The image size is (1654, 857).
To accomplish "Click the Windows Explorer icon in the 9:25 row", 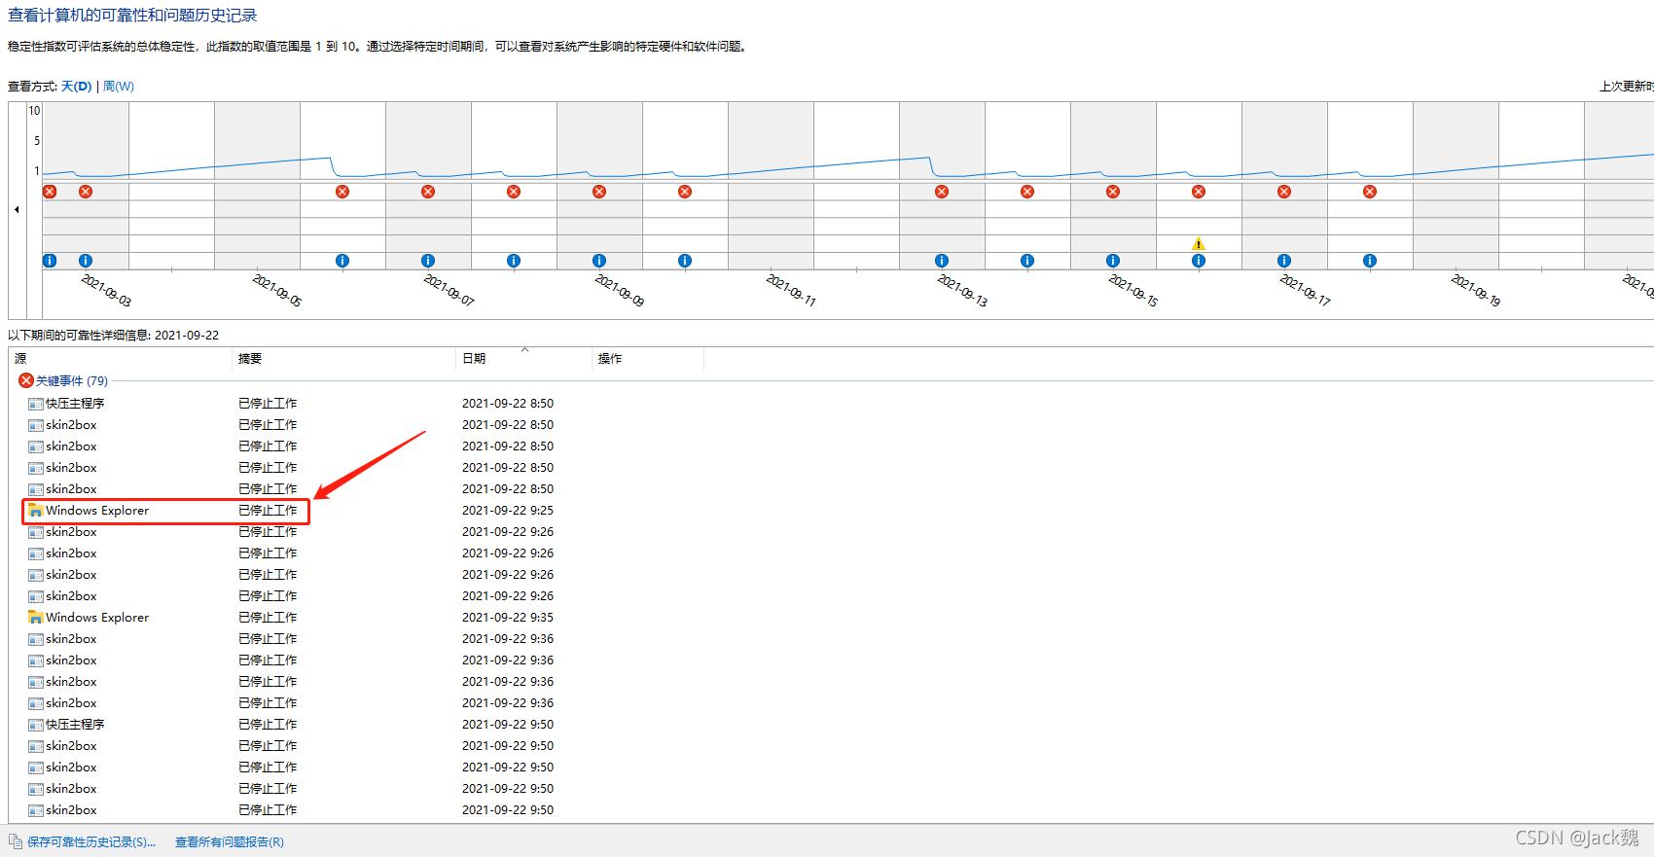I will point(36,511).
